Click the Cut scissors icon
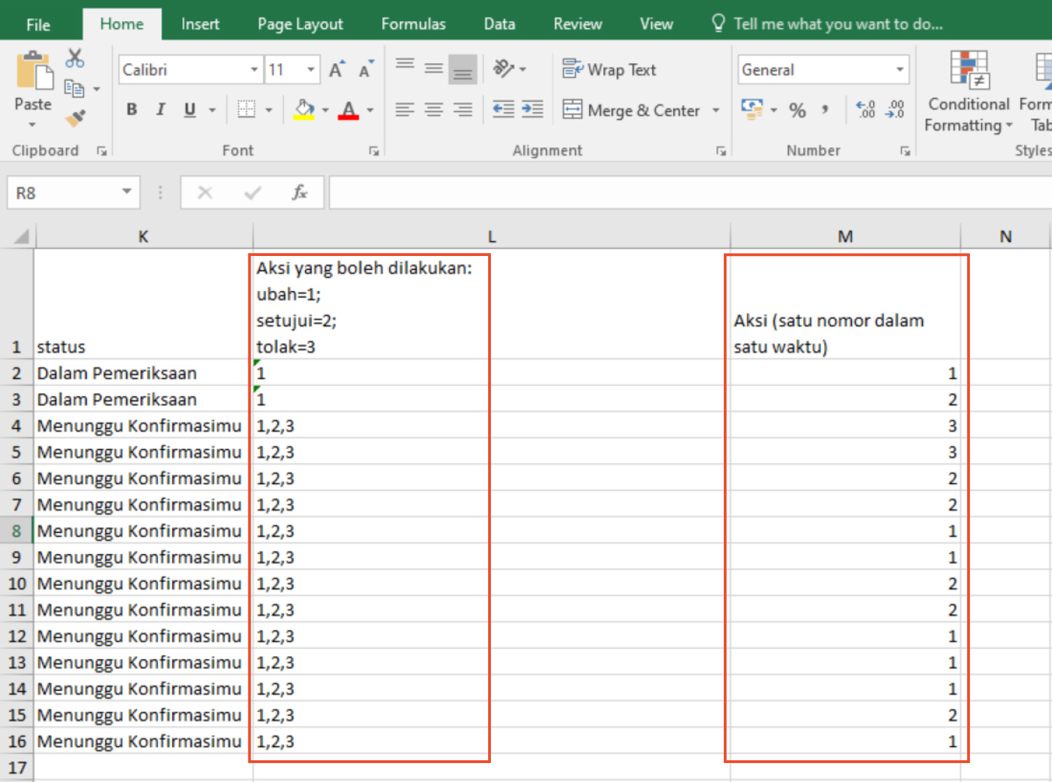The height and width of the screenshot is (782, 1052). pyautogui.click(x=74, y=59)
